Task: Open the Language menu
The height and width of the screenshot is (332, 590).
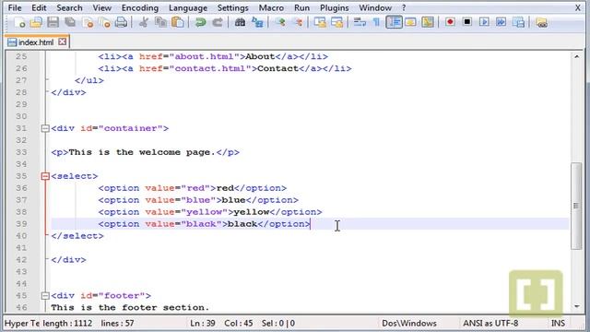Action: pyautogui.click(x=188, y=8)
